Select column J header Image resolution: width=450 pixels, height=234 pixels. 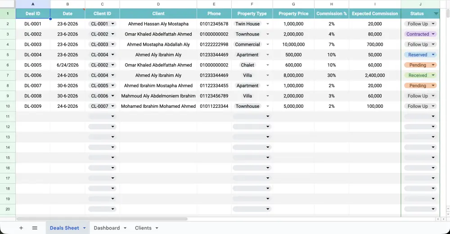pos(420,4)
